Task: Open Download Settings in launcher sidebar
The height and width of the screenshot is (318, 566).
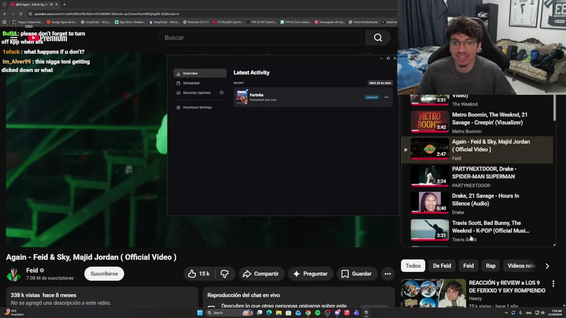Action: pyautogui.click(x=200, y=107)
